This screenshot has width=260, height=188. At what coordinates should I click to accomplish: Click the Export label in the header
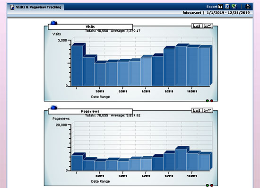(212, 7)
